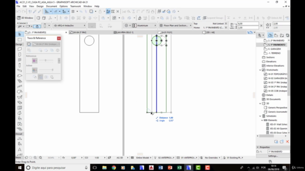The width and height of the screenshot is (305, 171).
Task: Select 2. 2º PAVIMENTO story in navigator
Action: point(274,40)
